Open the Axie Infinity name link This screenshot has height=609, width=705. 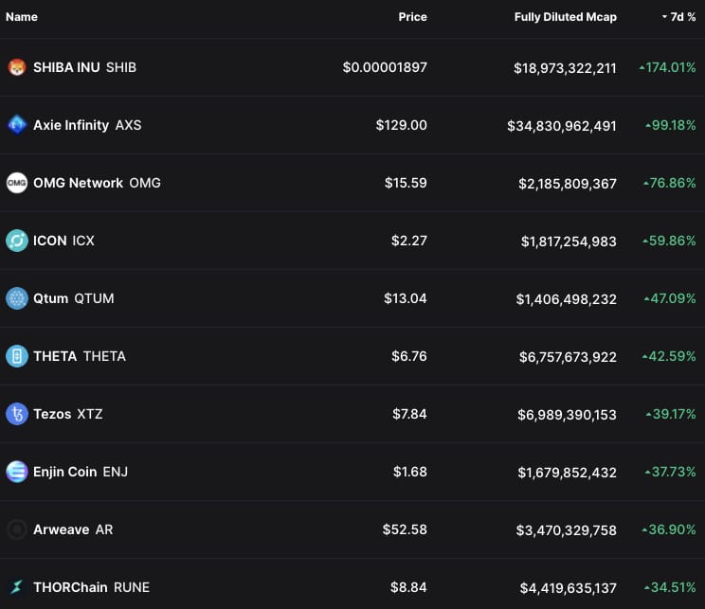point(71,125)
